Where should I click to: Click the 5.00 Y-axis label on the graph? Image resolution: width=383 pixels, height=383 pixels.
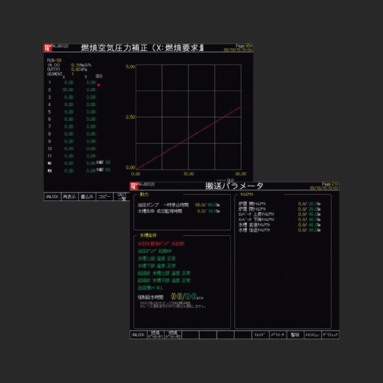130,67
